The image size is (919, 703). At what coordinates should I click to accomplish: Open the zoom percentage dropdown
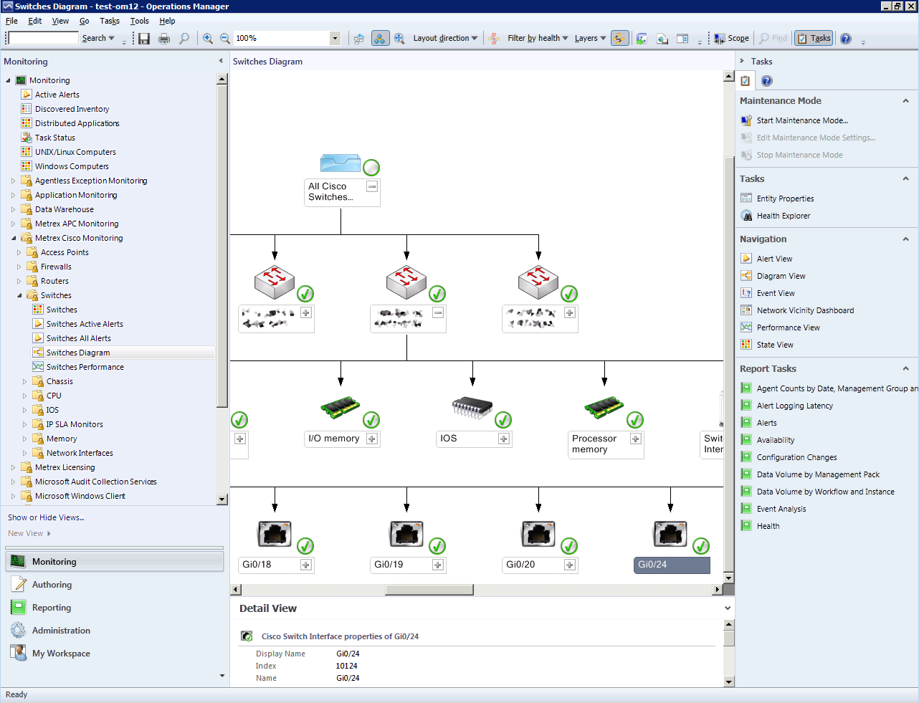click(335, 39)
